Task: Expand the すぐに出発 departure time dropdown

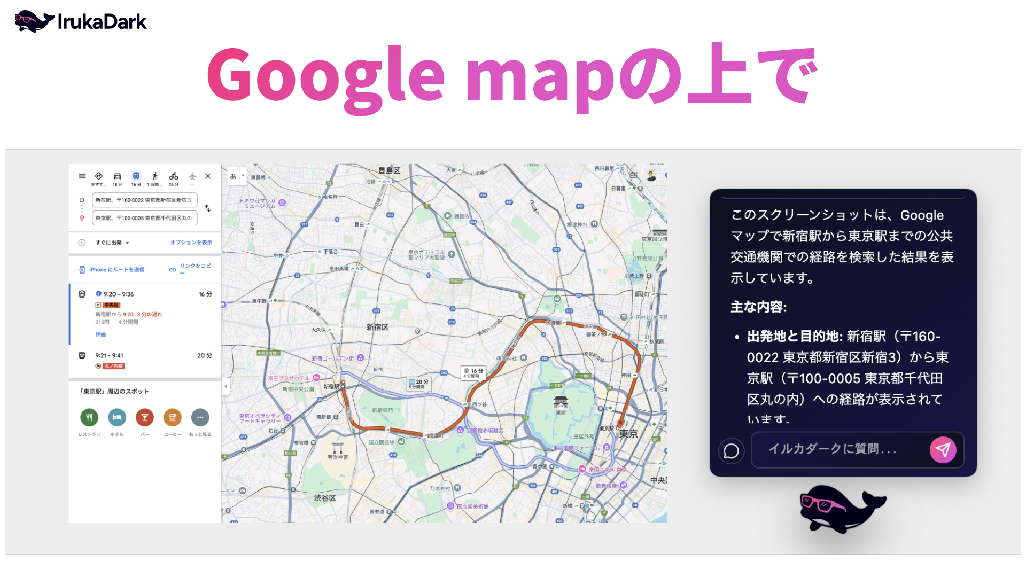Action: (112, 243)
